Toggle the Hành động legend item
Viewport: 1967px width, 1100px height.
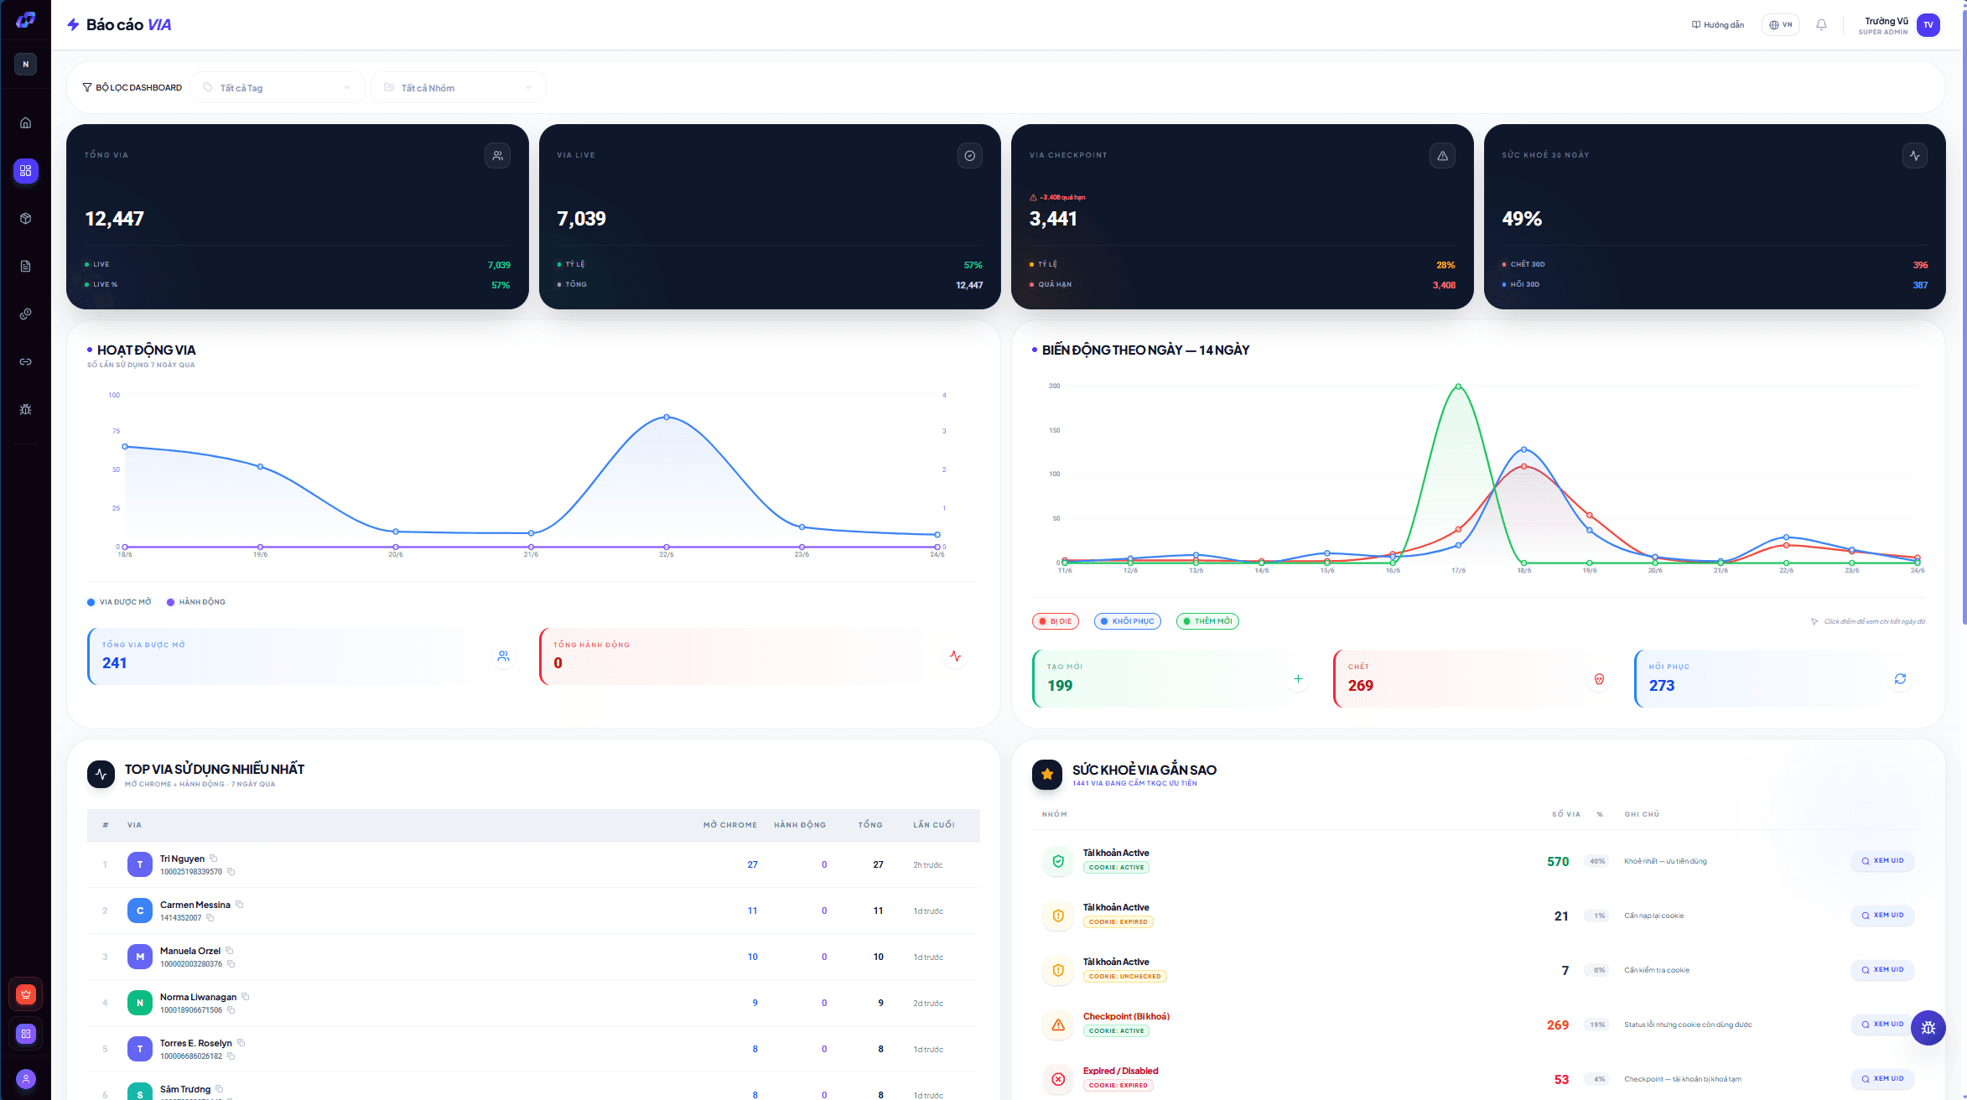click(x=196, y=602)
